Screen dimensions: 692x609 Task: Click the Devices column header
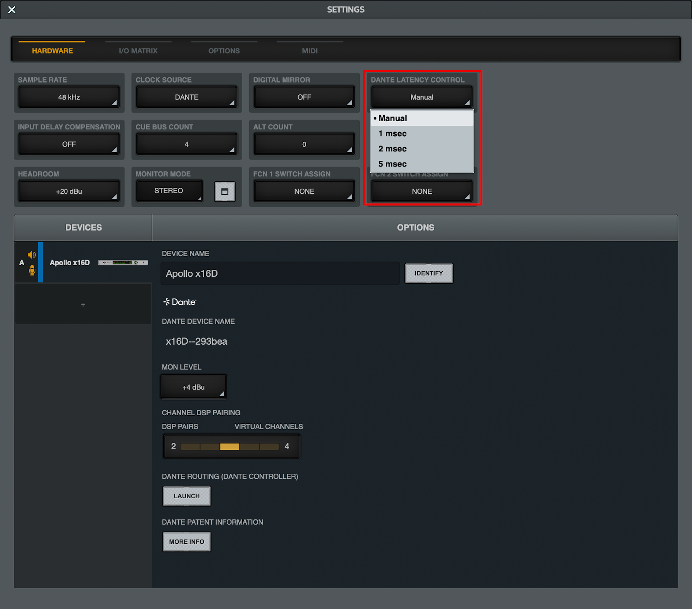click(83, 228)
